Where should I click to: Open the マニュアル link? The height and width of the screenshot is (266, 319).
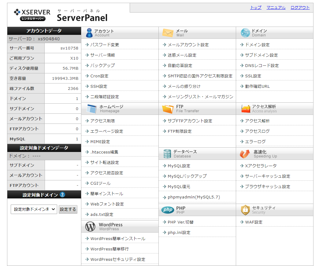pyautogui.click(x=276, y=8)
